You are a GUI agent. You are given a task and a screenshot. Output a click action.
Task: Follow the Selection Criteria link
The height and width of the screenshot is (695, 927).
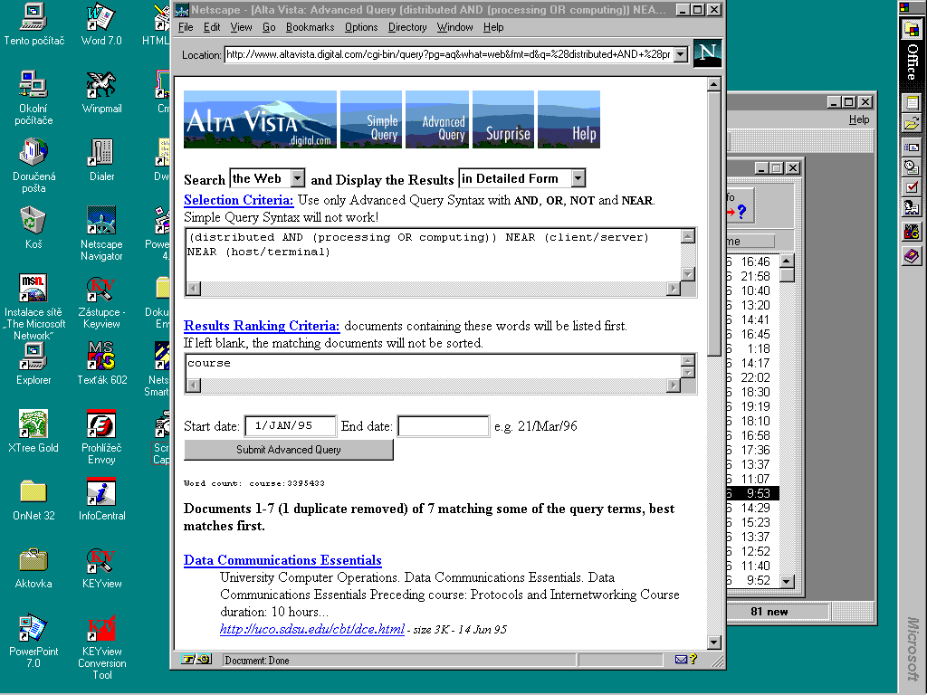[238, 200]
